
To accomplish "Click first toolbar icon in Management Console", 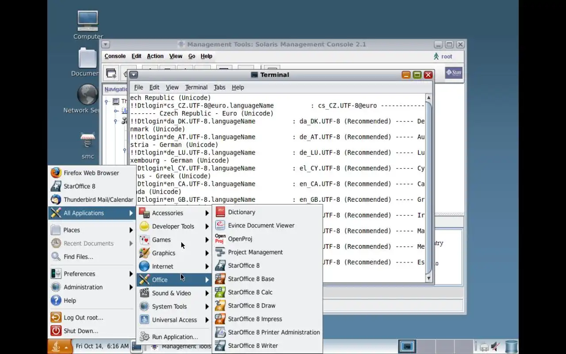I will coord(111,73).
